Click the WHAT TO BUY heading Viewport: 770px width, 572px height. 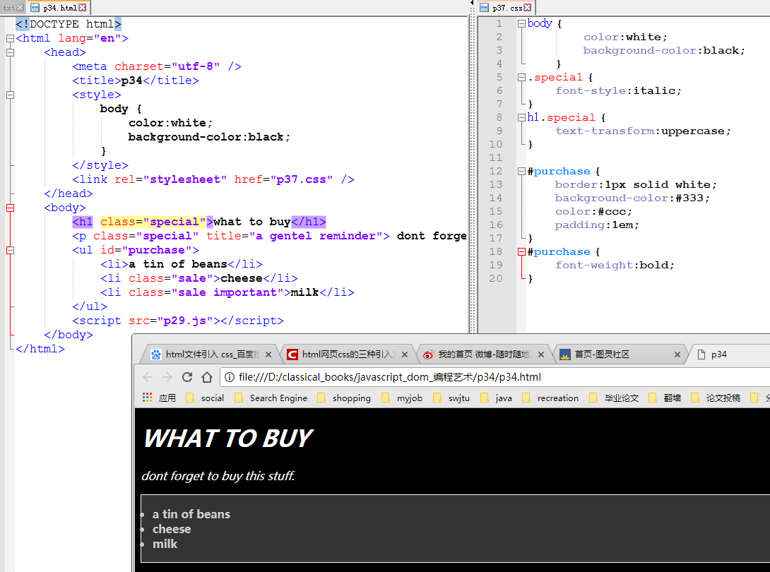[228, 439]
